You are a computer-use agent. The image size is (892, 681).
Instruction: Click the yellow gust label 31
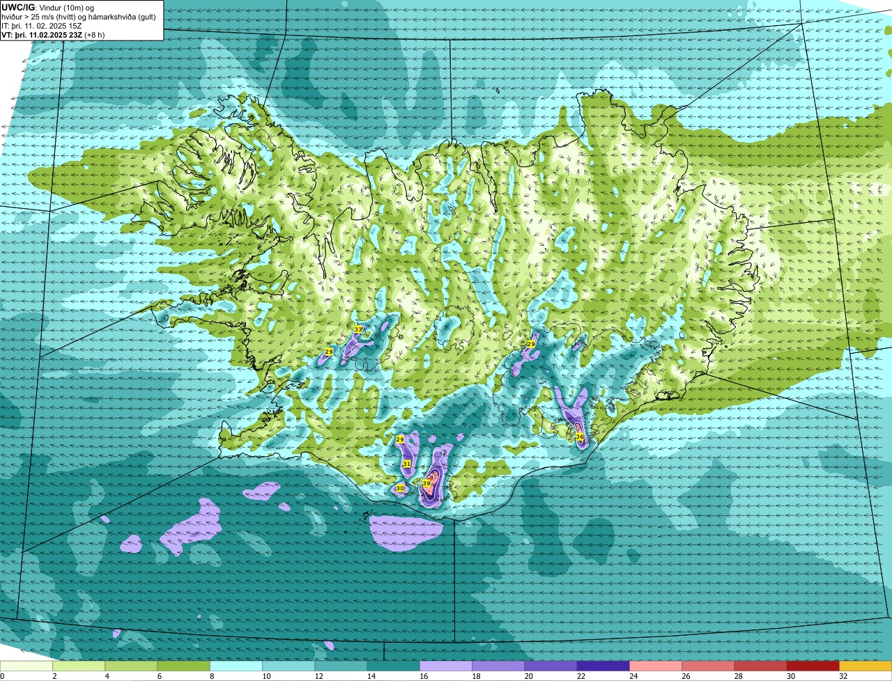[407, 464]
